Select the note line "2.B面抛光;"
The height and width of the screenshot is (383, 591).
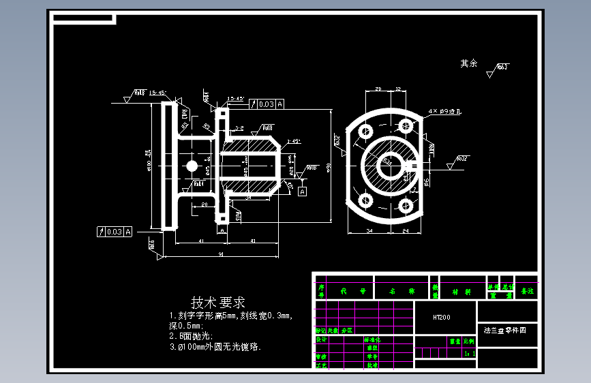pos(191,336)
